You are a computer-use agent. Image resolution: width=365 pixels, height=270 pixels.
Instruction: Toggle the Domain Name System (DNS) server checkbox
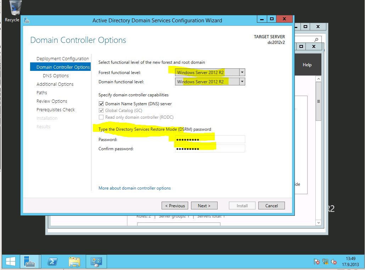pyautogui.click(x=101, y=104)
